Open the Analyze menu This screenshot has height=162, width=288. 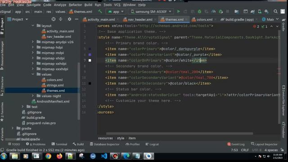pyautogui.click(x=60, y=5)
